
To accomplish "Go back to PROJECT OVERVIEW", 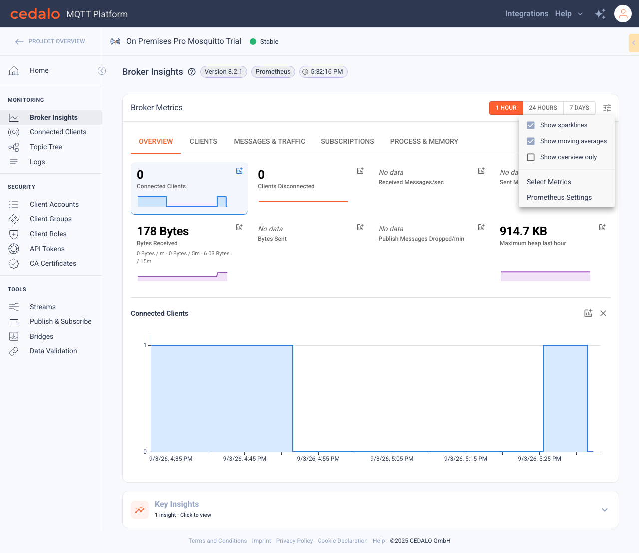I will point(50,41).
